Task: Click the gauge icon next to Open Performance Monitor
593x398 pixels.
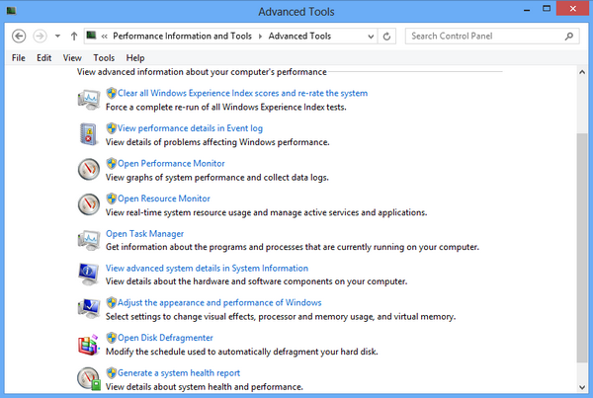Action: coord(89,169)
